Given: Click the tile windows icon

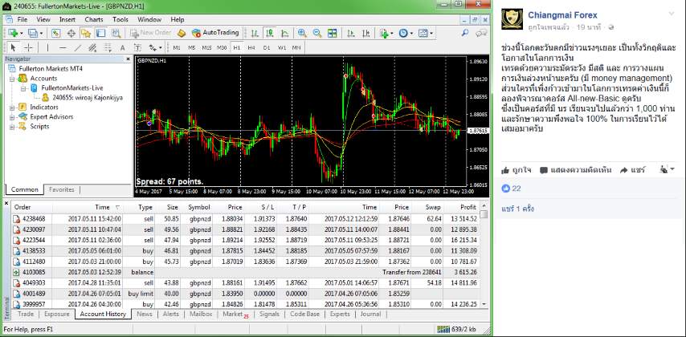Looking at the screenshot, I should (x=332, y=33).
